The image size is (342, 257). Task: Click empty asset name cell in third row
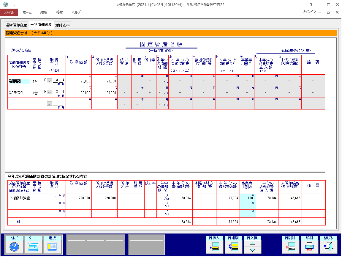[19, 104]
